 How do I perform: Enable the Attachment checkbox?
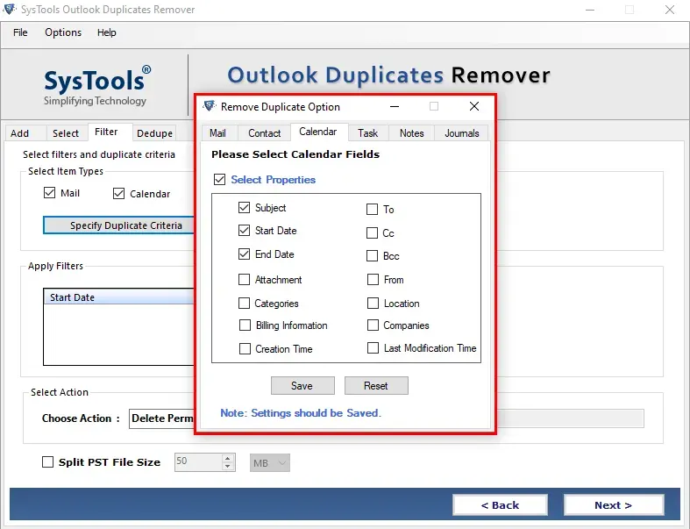click(244, 279)
